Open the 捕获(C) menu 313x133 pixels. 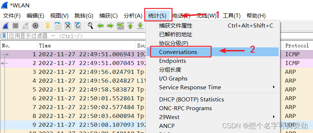coord(109,16)
